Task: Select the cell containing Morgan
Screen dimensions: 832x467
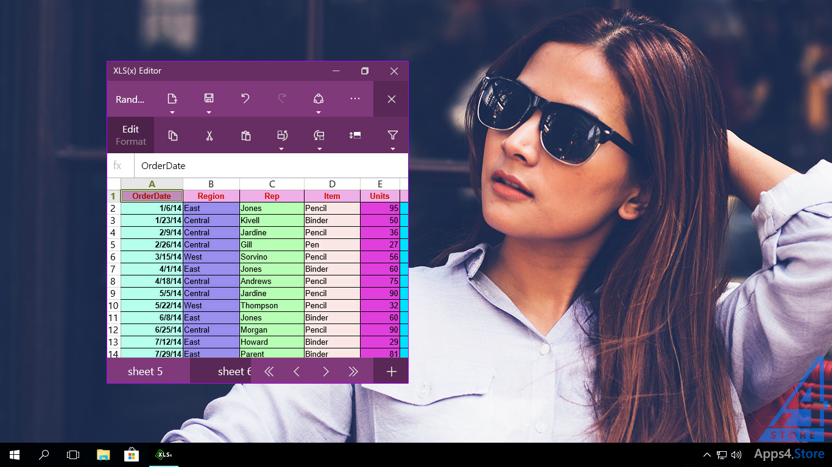Action: tap(272, 330)
